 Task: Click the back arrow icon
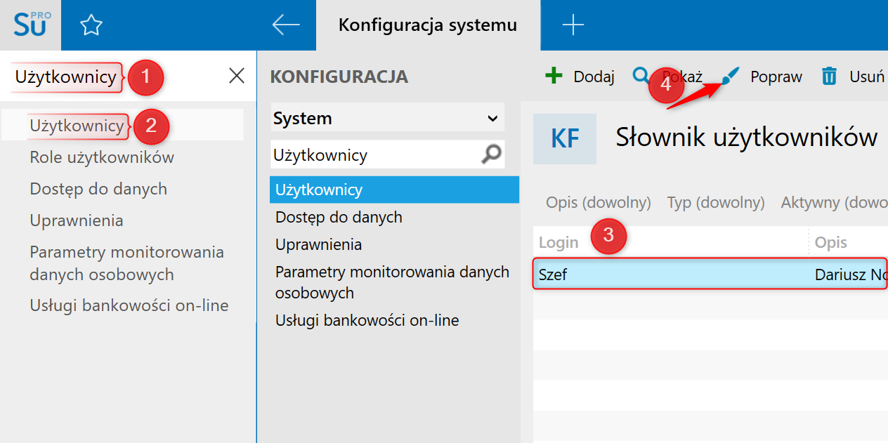click(x=286, y=25)
